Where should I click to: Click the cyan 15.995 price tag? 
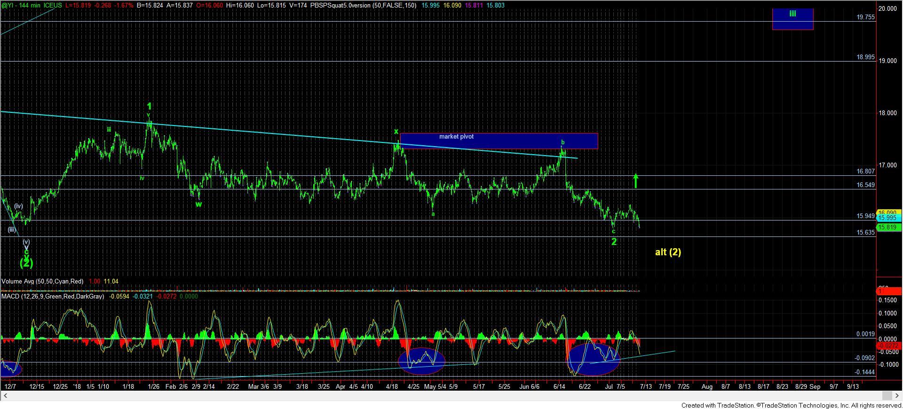[x=888, y=218]
